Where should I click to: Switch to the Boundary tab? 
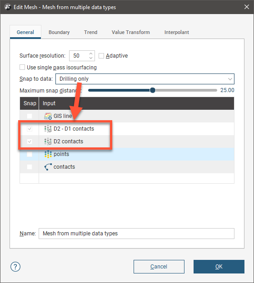point(59,32)
